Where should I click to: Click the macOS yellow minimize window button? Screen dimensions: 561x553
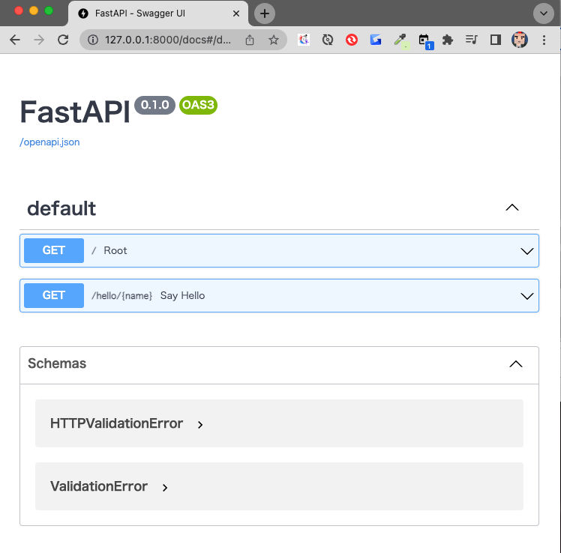pos(34,10)
